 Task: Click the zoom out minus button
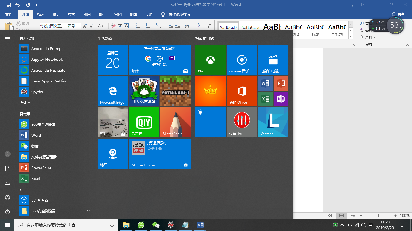tap(361, 216)
